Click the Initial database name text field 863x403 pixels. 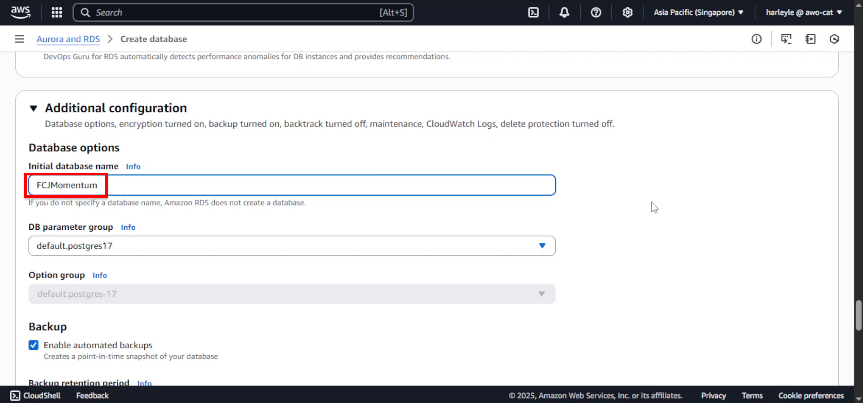pyautogui.click(x=292, y=185)
